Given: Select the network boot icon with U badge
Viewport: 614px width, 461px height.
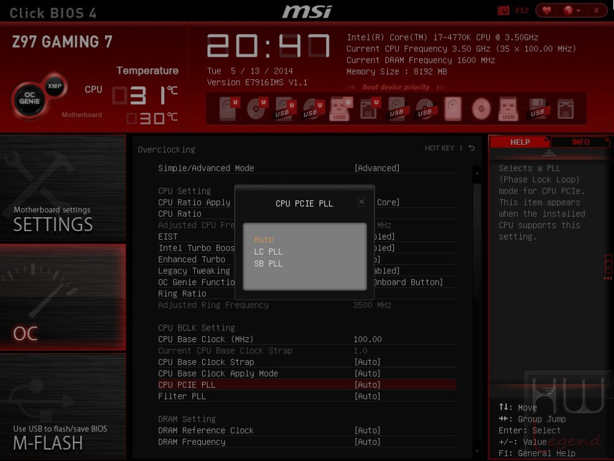Looking at the screenshot, I should (x=369, y=109).
